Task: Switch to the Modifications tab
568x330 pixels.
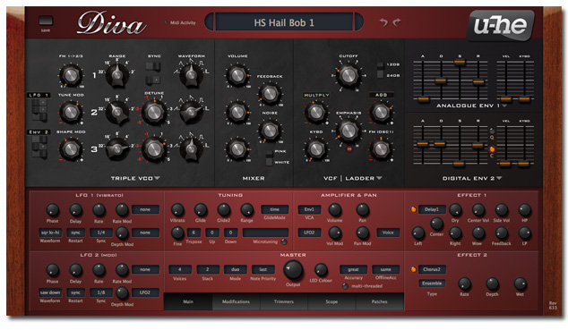Action: click(x=236, y=301)
